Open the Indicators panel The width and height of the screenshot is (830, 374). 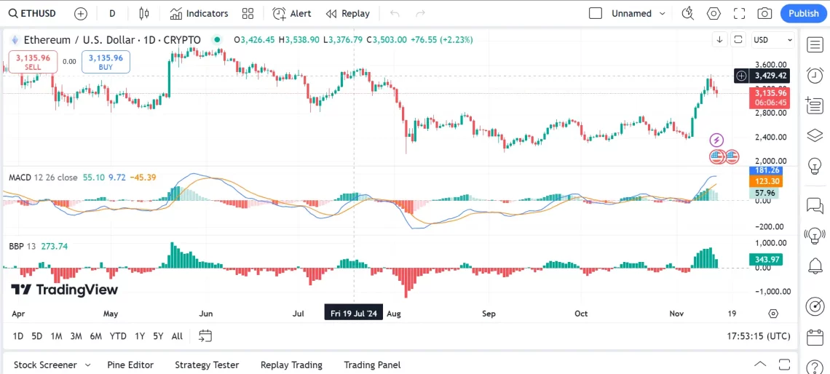199,13
